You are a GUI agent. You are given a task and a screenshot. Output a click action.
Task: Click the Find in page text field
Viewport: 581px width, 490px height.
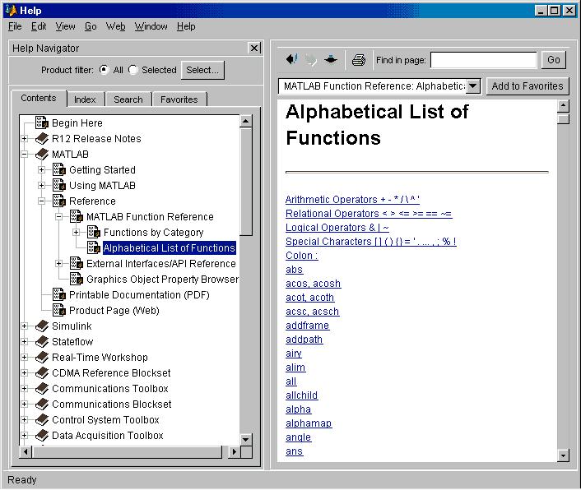tap(484, 60)
